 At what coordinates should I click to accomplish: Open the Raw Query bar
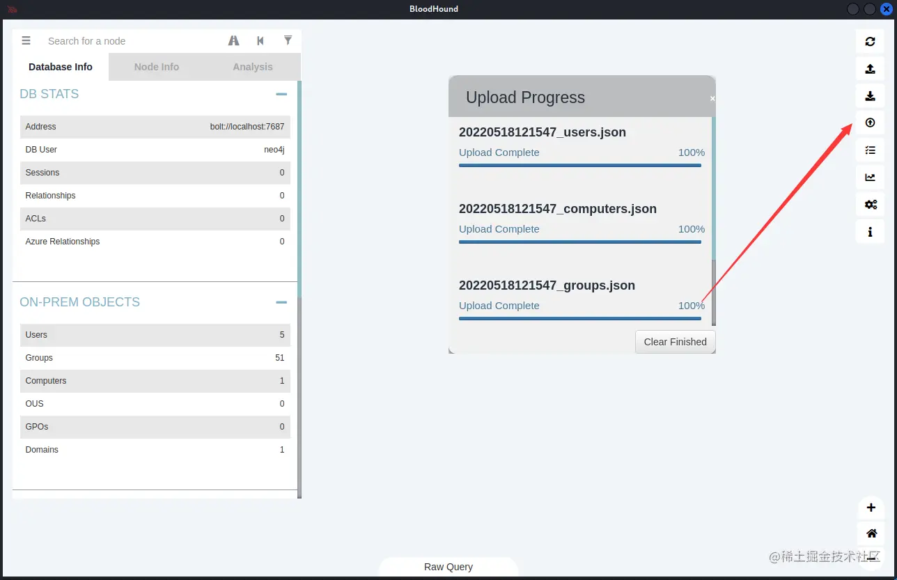tap(448, 567)
